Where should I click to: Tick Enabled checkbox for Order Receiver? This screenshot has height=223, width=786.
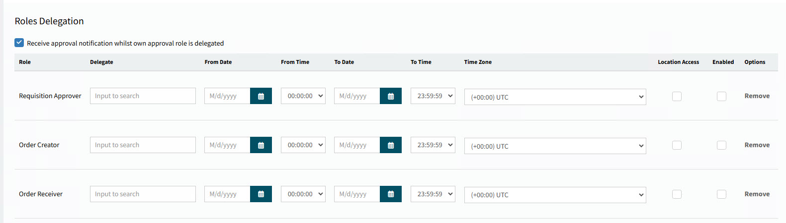tap(721, 194)
